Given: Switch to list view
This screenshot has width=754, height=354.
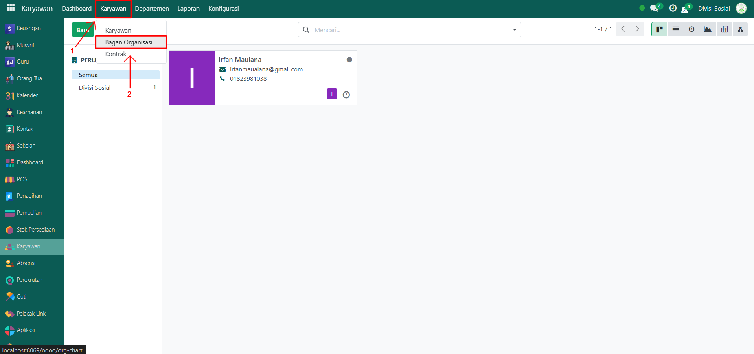Looking at the screenshot, I should (675, 29).
